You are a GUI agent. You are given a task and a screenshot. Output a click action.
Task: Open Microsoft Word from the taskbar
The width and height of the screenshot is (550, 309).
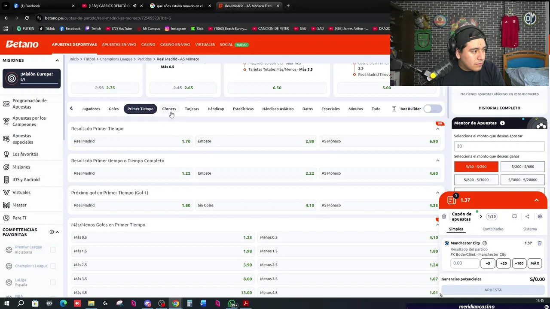coord(204,303)
